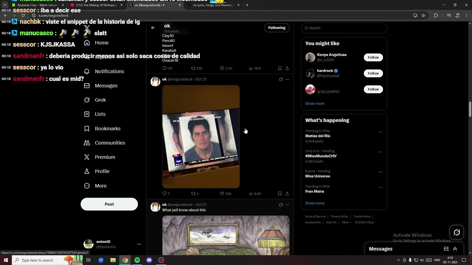The width and height of the screenshot is (472, 265).
Task: Open Messages from the X sidebar
Action: [101, 86]
